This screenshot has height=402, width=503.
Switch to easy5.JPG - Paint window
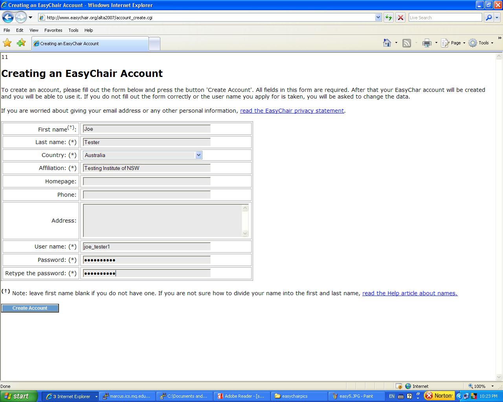(357, 397)
